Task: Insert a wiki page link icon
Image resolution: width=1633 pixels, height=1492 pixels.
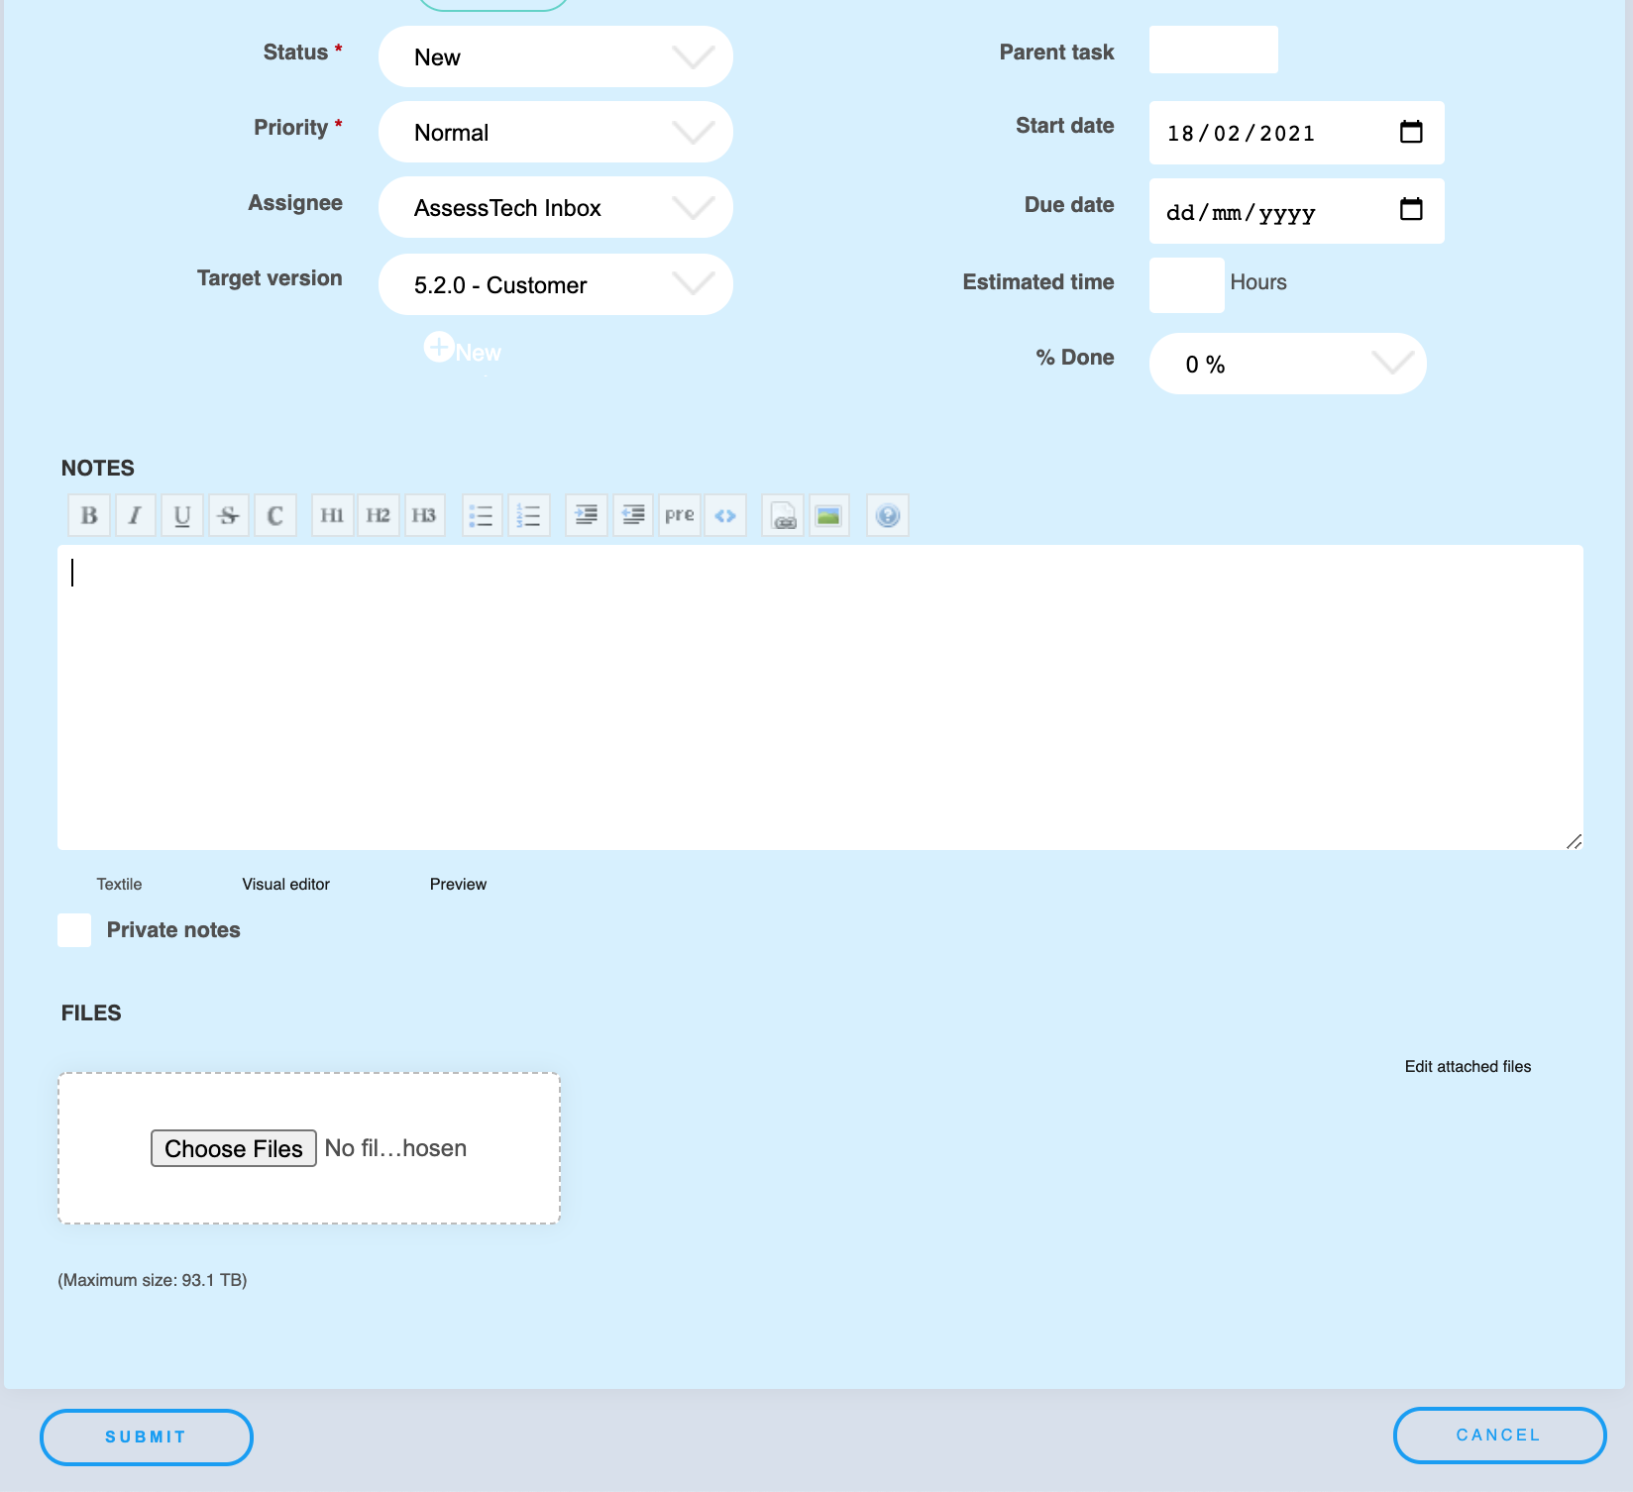Action: pos(783,515)
